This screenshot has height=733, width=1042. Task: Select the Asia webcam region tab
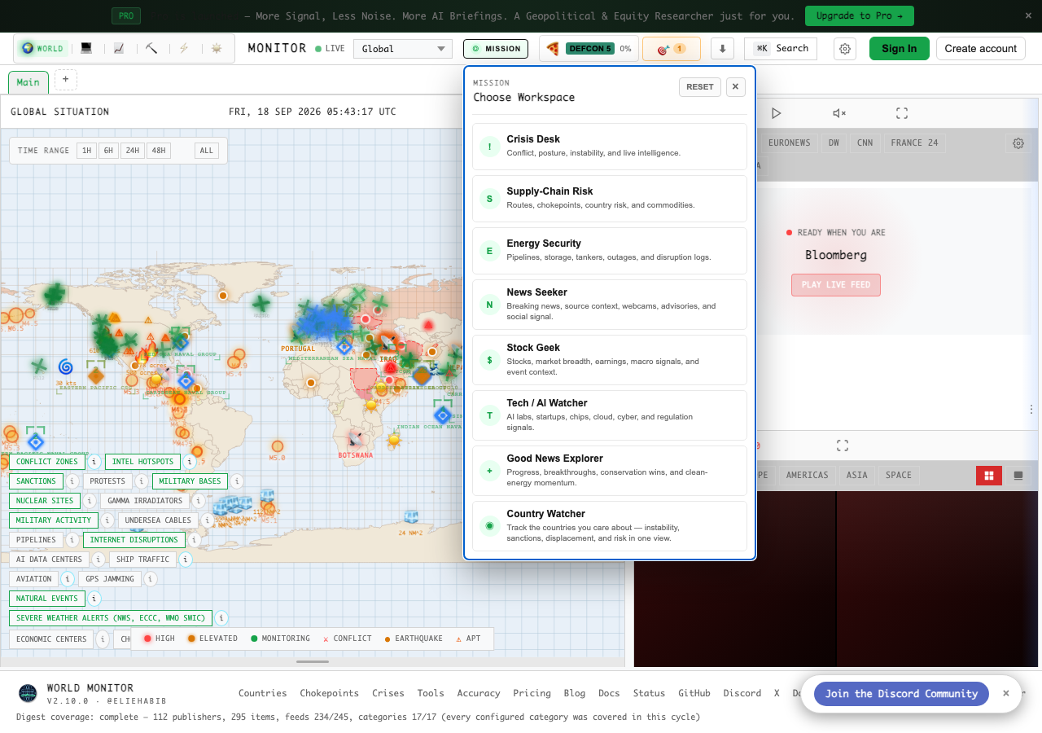click(x=857, y=475)
